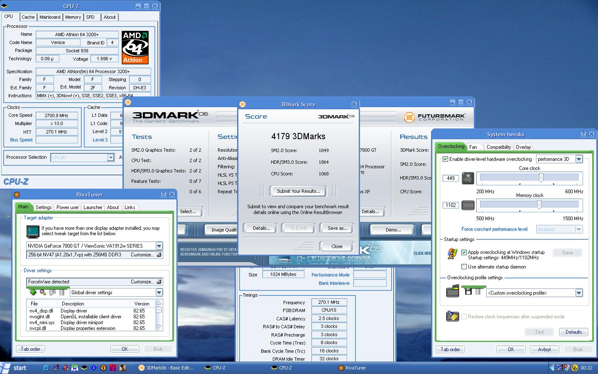Open the performance 3D dropdown
This screenshot has height=374, width=598.
[579, 159]
